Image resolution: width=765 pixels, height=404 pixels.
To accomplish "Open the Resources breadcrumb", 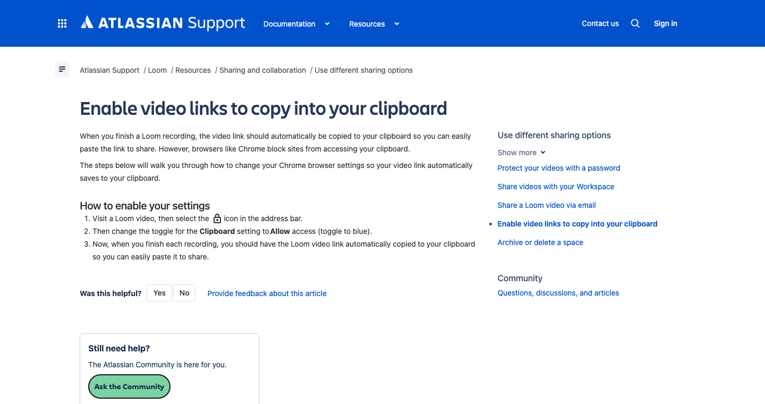I will [x=193, y=70].
